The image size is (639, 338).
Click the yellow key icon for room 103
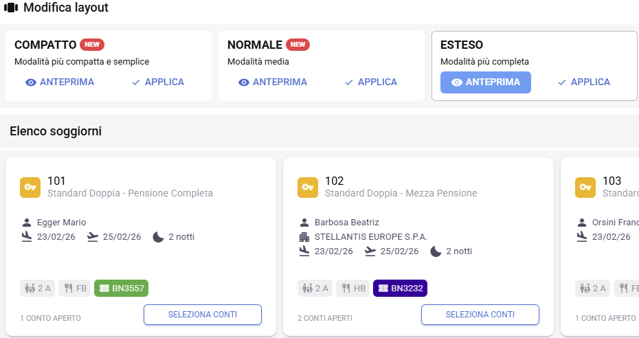(585, 187)
